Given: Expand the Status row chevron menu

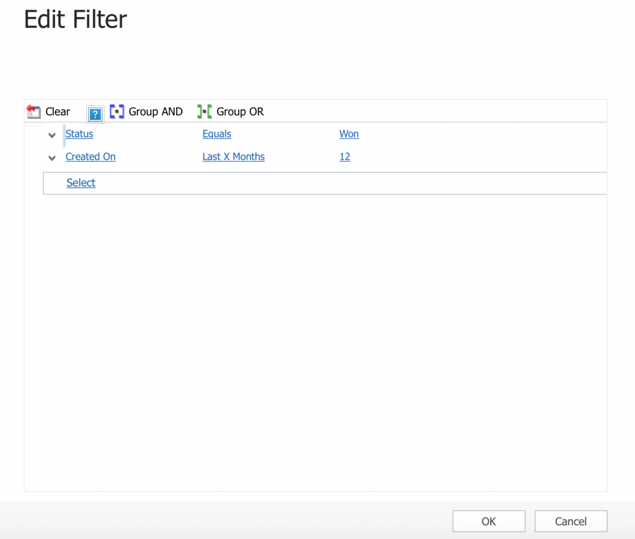Looking at the screenshot, I should [52, 135].
